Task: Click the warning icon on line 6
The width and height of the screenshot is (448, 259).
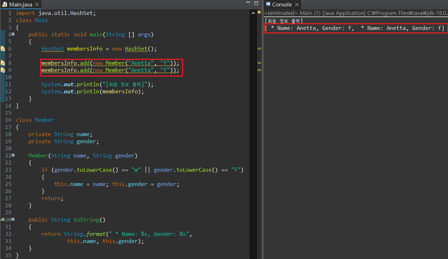Action: pyautogui.click(x=3, y=49)
